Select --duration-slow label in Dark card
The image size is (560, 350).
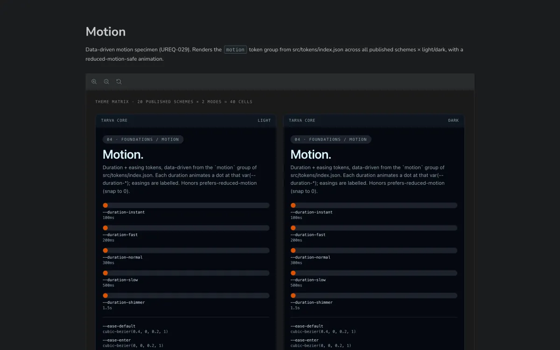click(308, 280)
